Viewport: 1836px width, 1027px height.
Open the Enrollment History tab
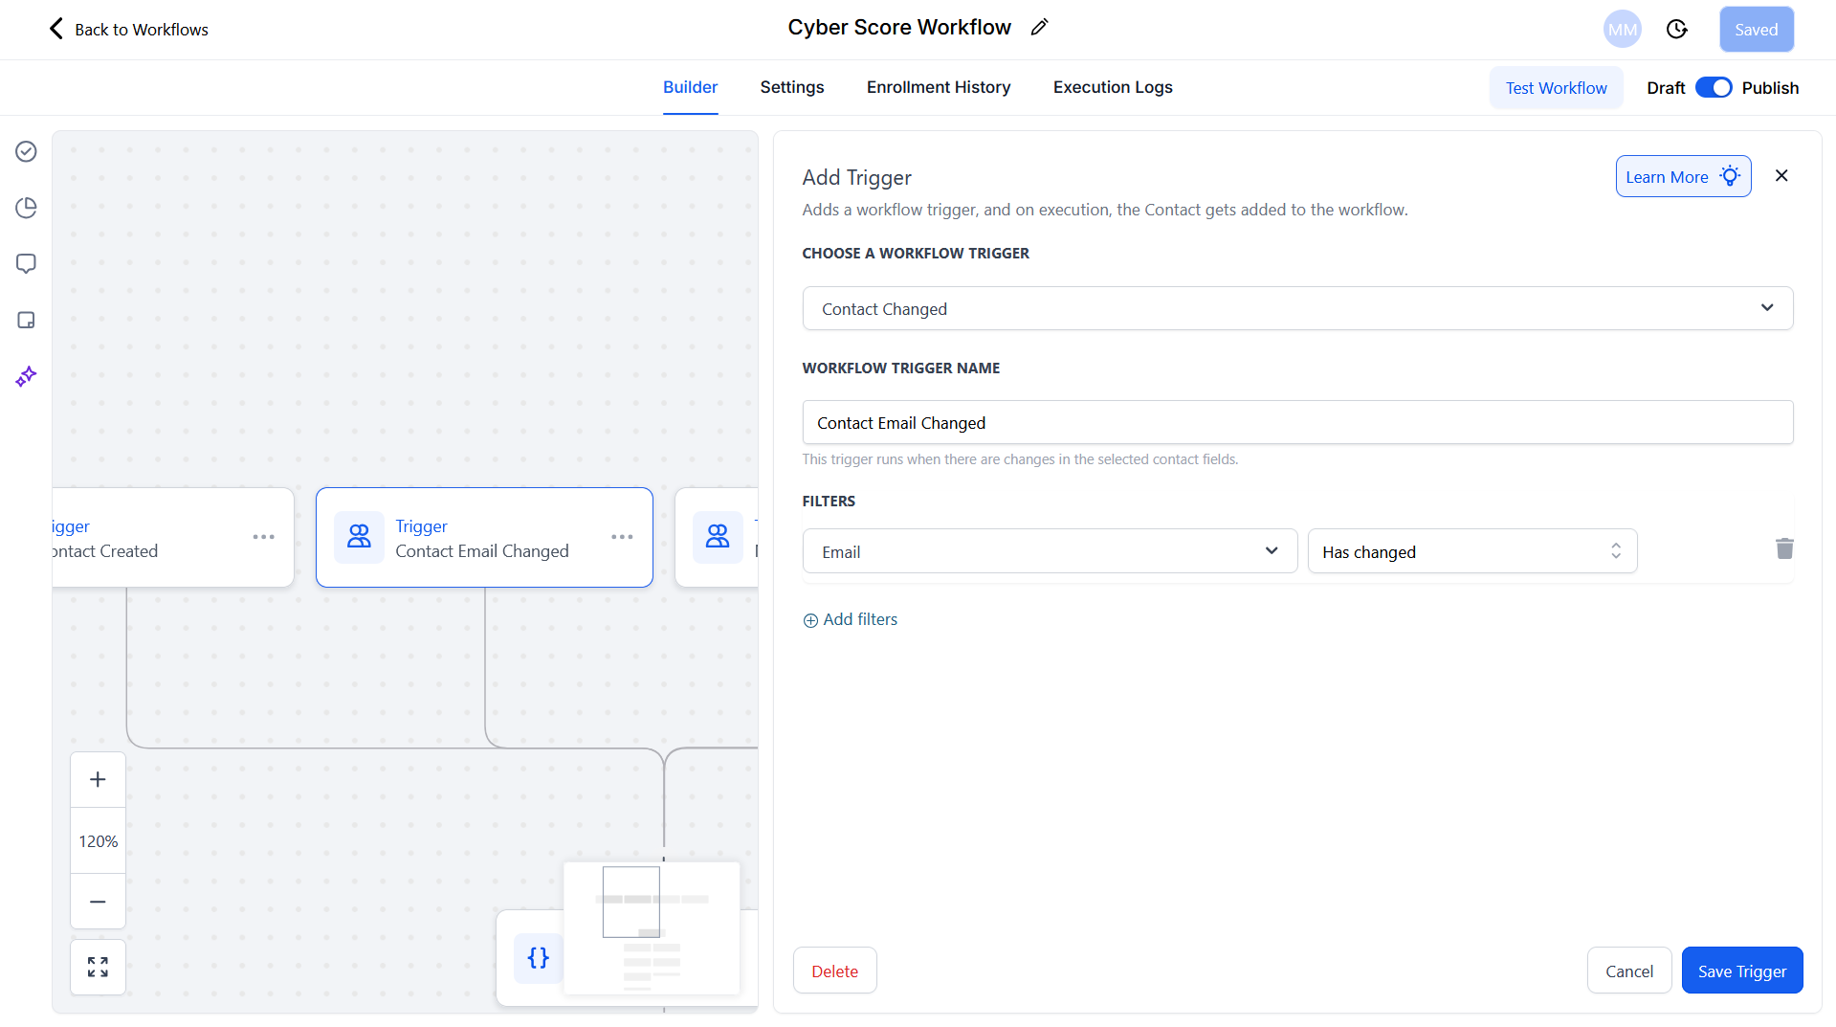939,87
